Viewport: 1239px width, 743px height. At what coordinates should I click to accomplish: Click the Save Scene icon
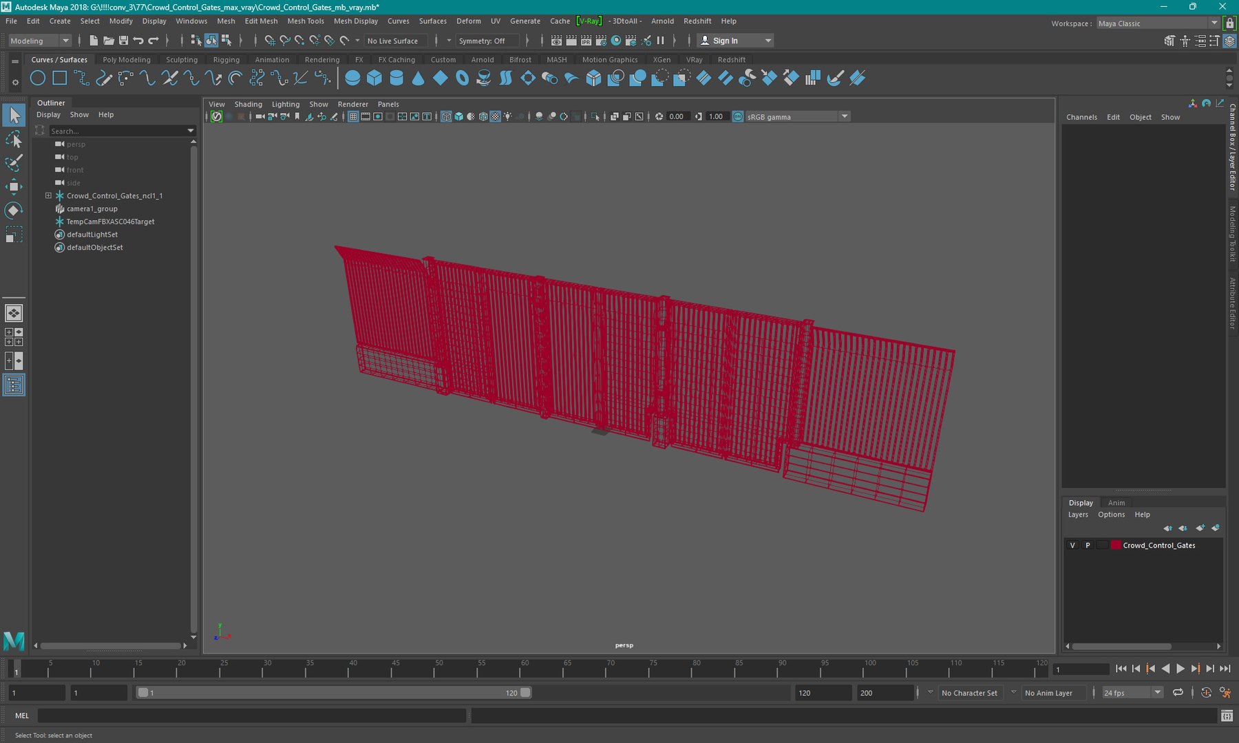(123, 41)
